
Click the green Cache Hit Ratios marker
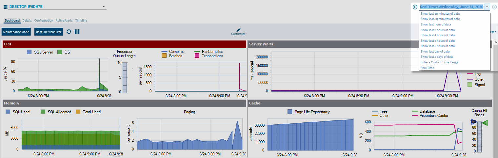485,123
